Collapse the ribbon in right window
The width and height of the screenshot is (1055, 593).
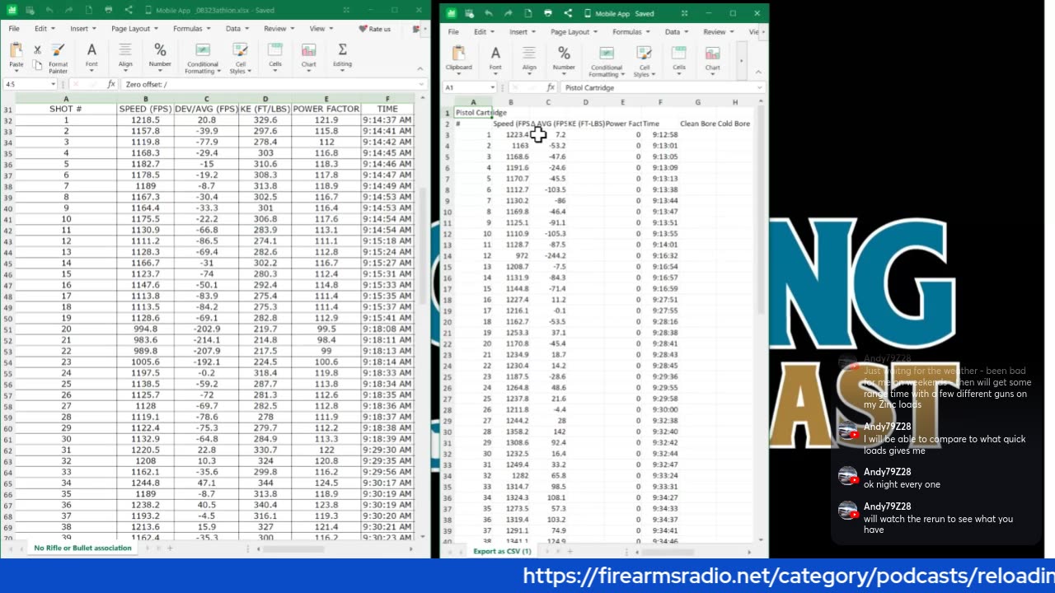[x=759, y=72]
